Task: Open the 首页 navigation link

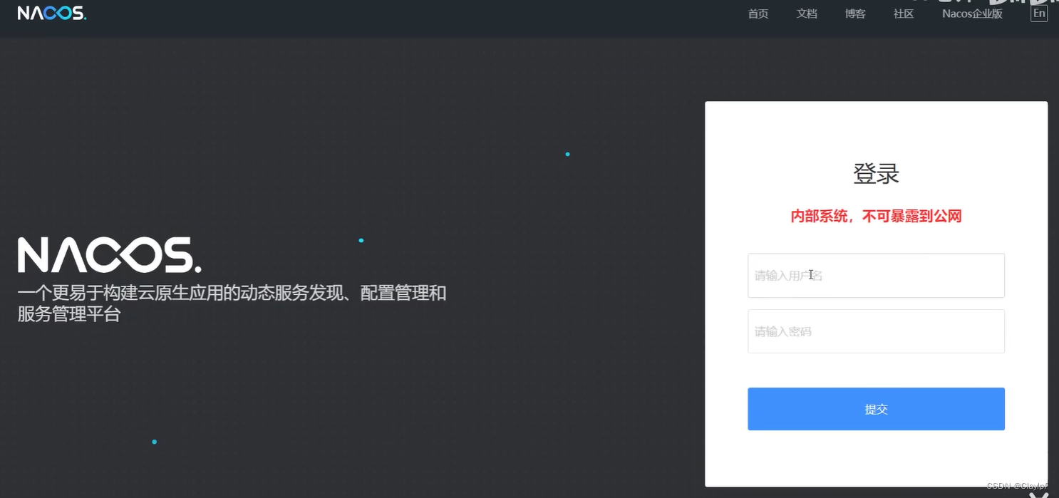Action: [x=758, y=14]
